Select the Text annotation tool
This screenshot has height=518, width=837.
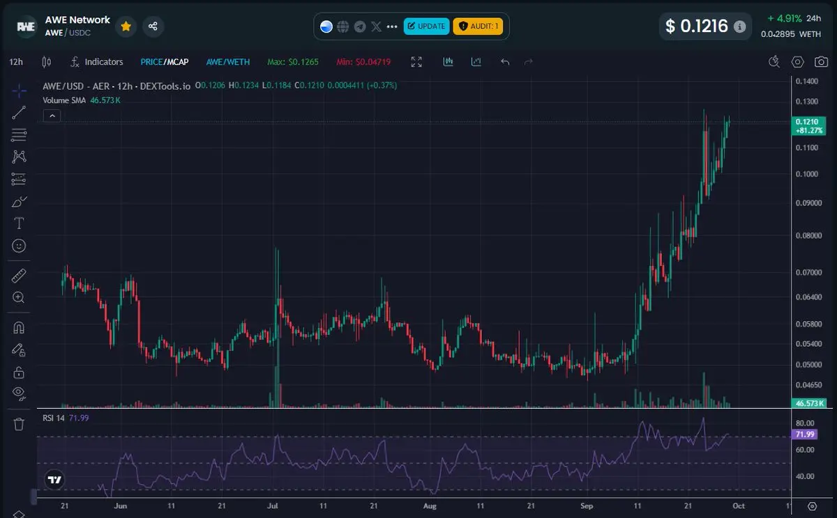click(x=19, y=223)
